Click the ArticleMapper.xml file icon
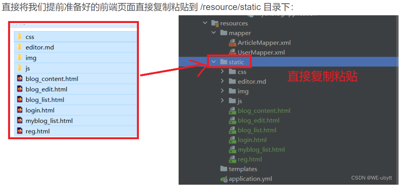The image size is (406, 191). click(233, 43)
